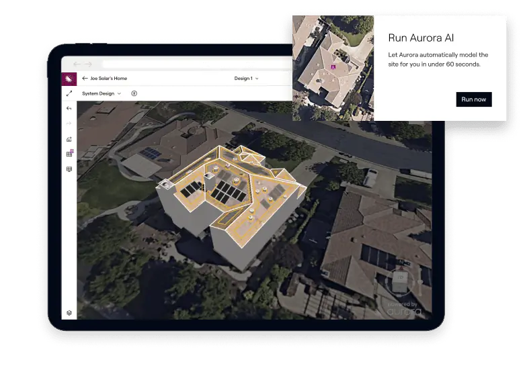Select the solar panel grid tool with badge
The height and width of the screenshot is (374, 523).
[x=69, y=154]
